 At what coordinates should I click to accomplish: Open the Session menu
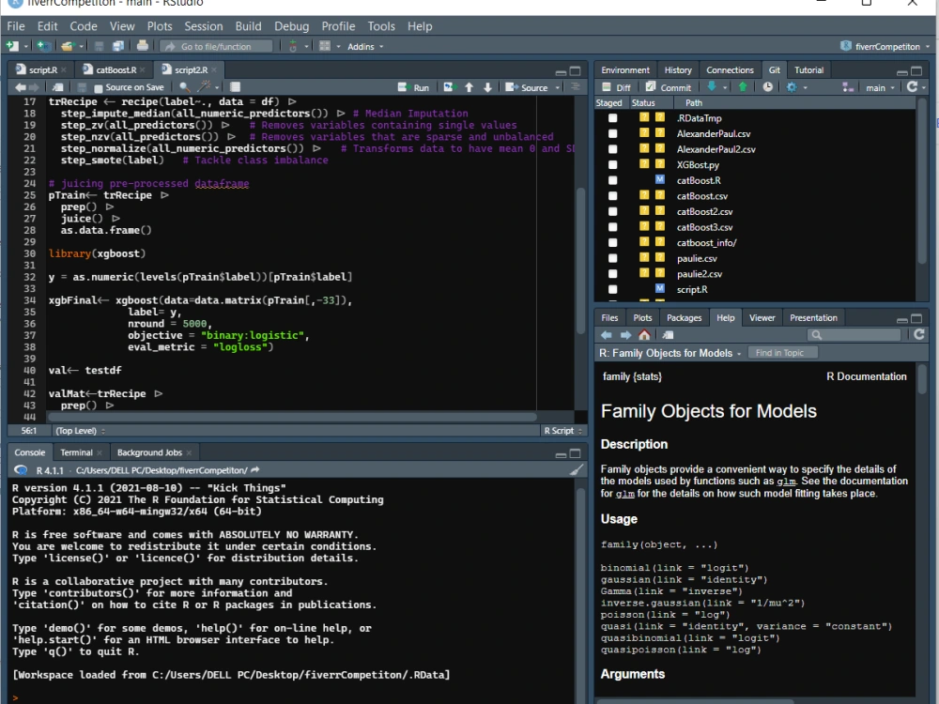coord(204,26)
